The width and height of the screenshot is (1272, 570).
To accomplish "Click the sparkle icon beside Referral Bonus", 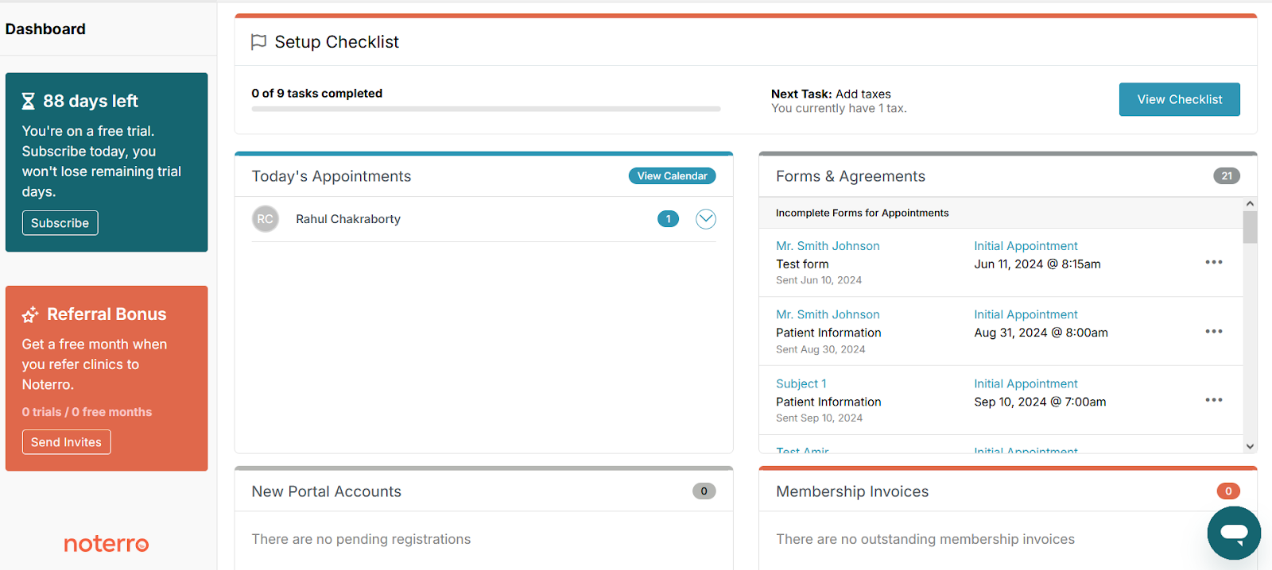I will coord(29,314).
